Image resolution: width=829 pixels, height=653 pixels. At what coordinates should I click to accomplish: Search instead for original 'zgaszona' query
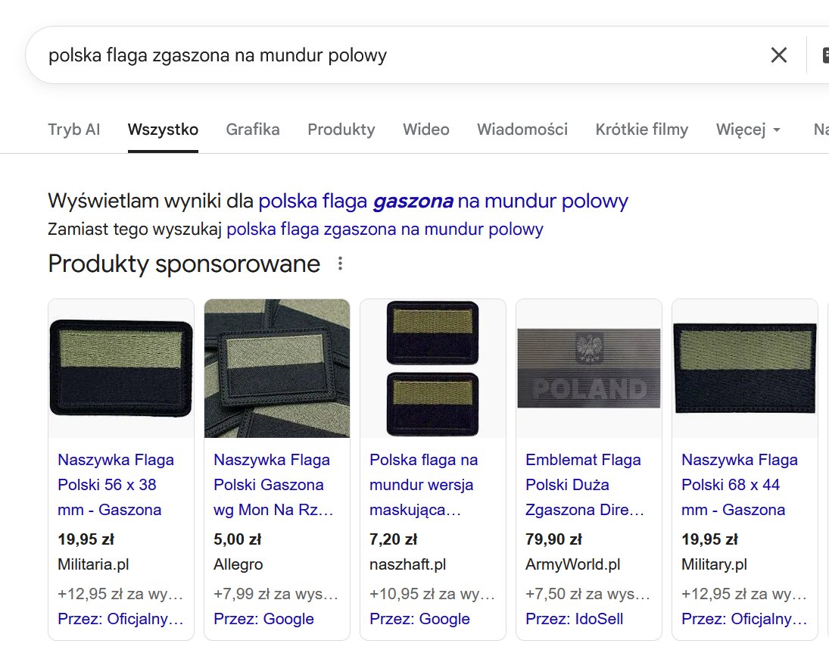point(385,229)
